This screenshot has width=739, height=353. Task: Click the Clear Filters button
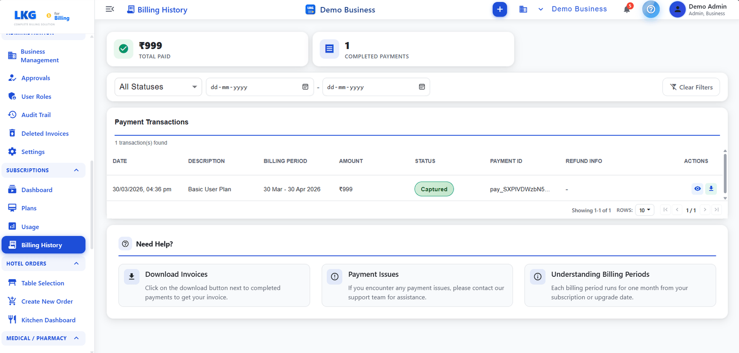pos(691,87)
